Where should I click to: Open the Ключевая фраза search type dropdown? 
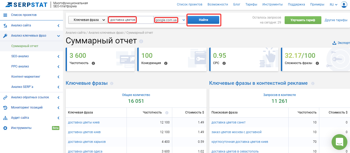click(88, 20)
